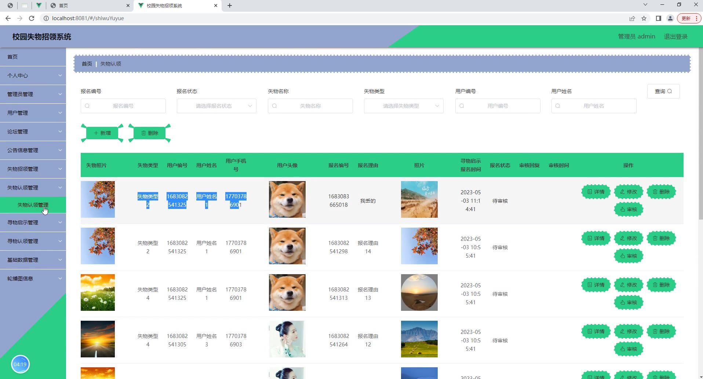Close the 首页 browser tab
703x379 pixels.
[128, 5]
